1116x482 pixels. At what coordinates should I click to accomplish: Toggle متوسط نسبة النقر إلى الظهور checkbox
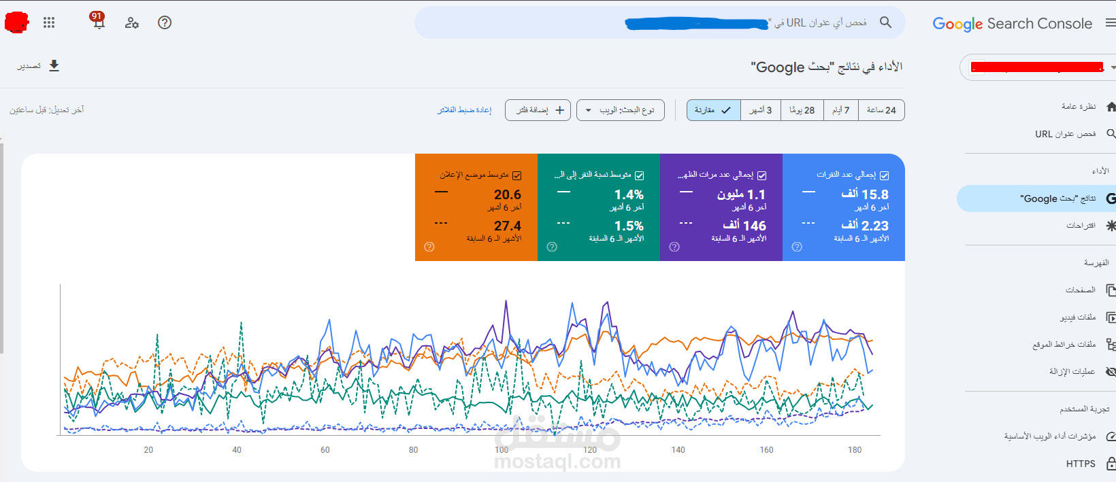point(639,175)
